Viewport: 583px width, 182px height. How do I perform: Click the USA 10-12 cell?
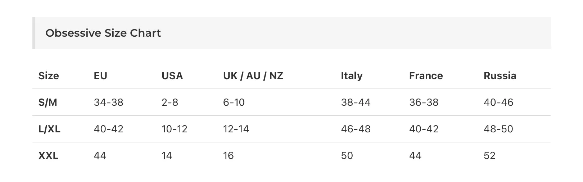(174, 129)
